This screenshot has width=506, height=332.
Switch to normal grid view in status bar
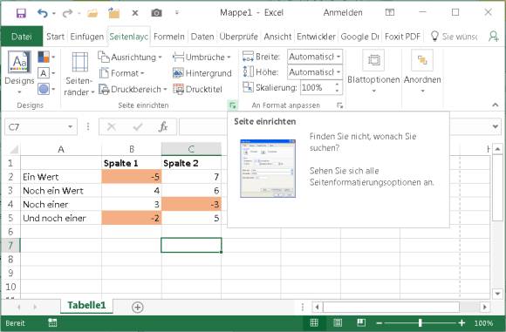(x=314, y=322)
